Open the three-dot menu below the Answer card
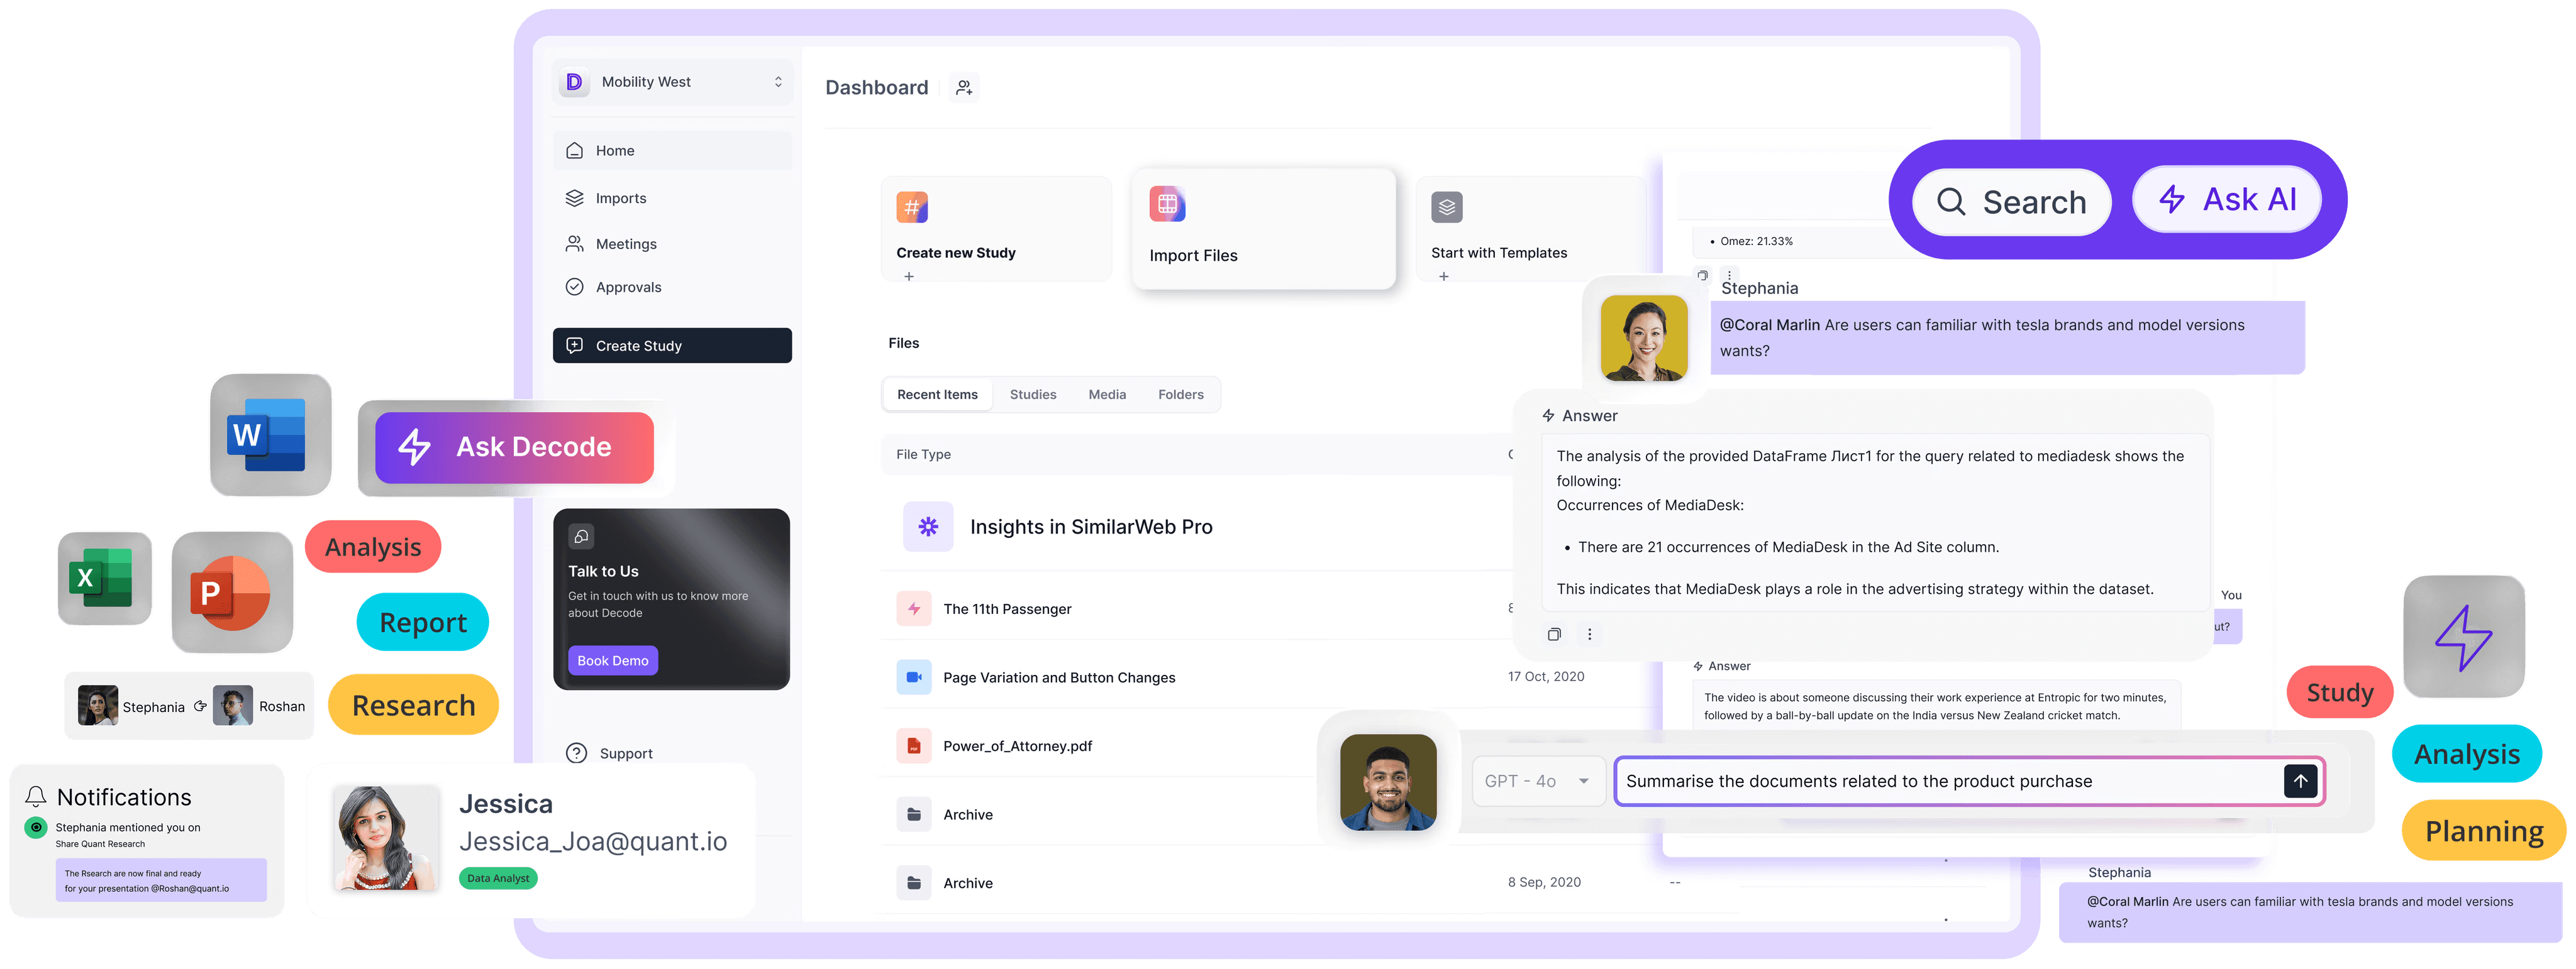2576x969 pixels. point(1589,634)
